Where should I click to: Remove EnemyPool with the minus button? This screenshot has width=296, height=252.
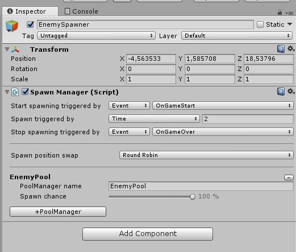[289, 177]
